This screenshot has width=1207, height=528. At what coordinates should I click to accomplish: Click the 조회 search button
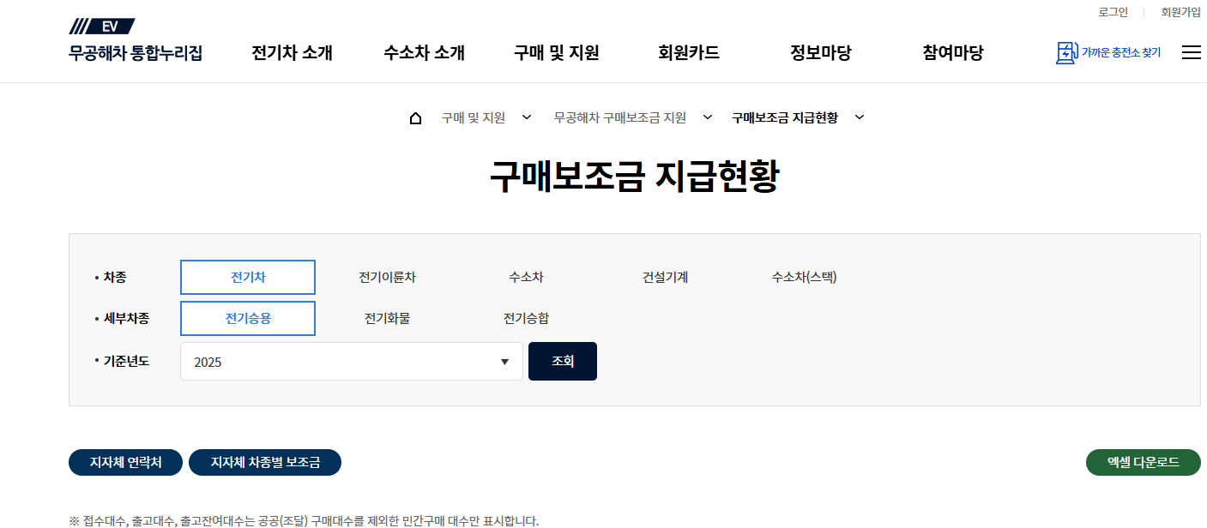point(562,361)
